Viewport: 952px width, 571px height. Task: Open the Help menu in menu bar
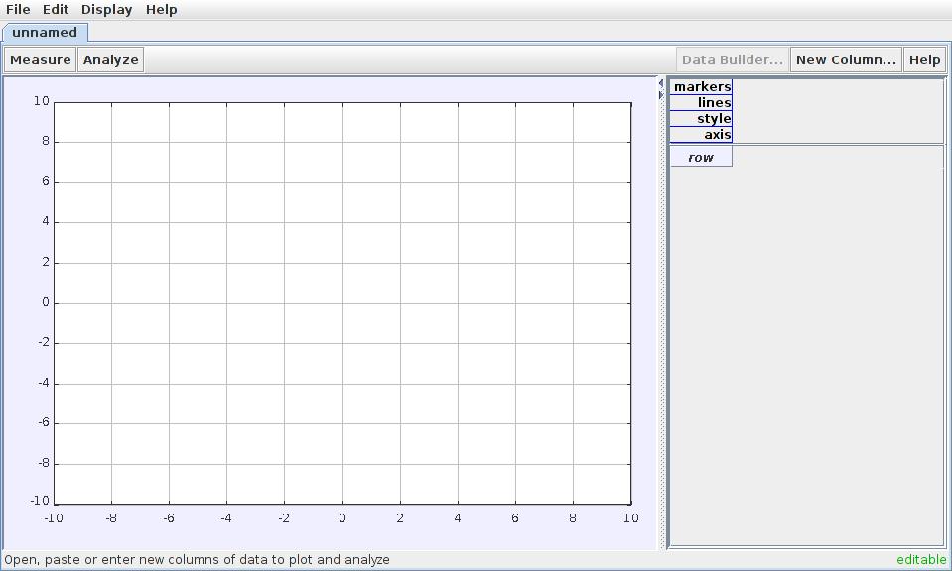tap(161, 9)
